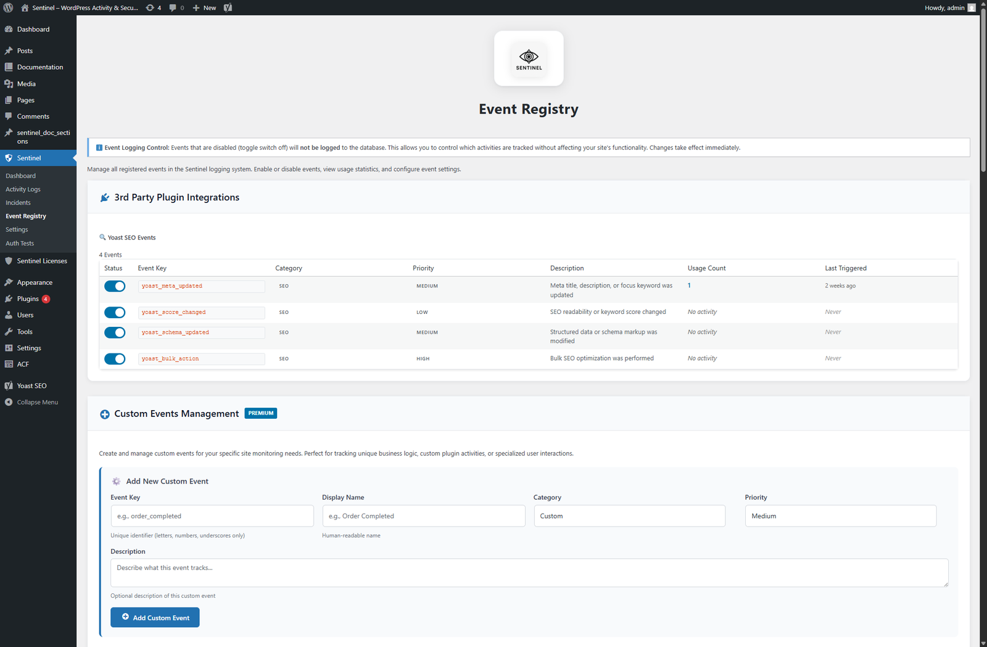Disable the yoast_meta_updated event toggle

pos(115,286)
